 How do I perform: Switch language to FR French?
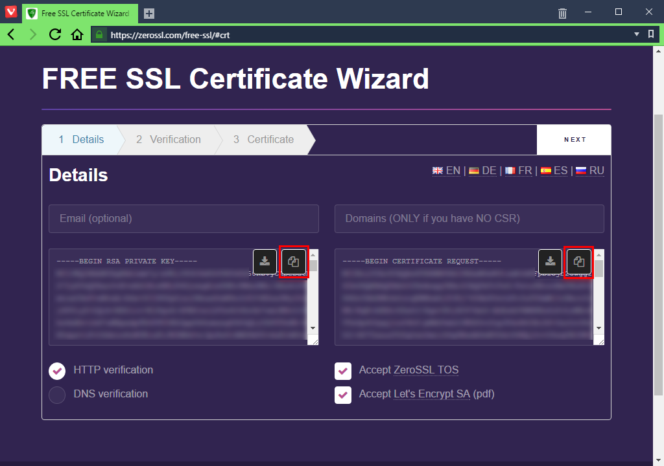[518, 170]
